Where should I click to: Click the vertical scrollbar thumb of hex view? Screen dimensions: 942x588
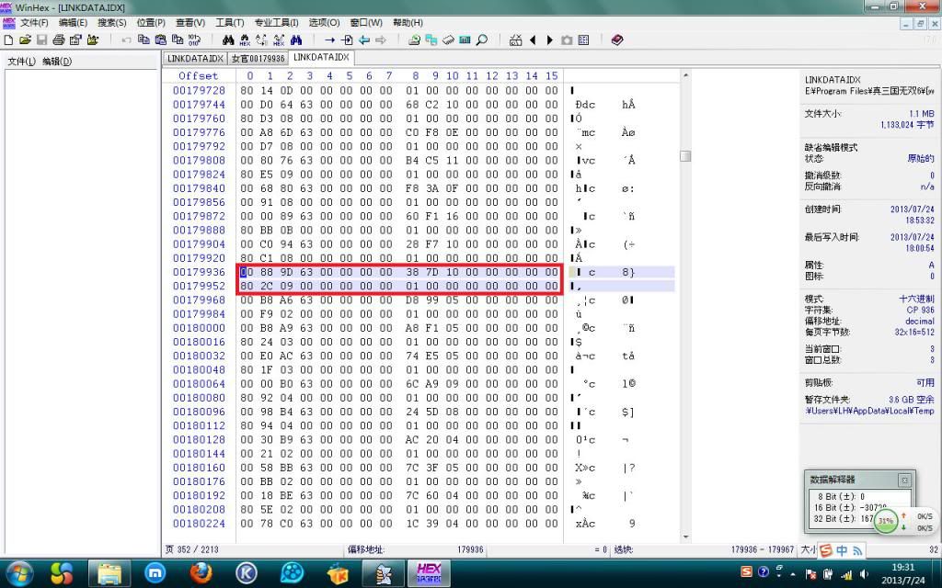click(x=685, y=156)
